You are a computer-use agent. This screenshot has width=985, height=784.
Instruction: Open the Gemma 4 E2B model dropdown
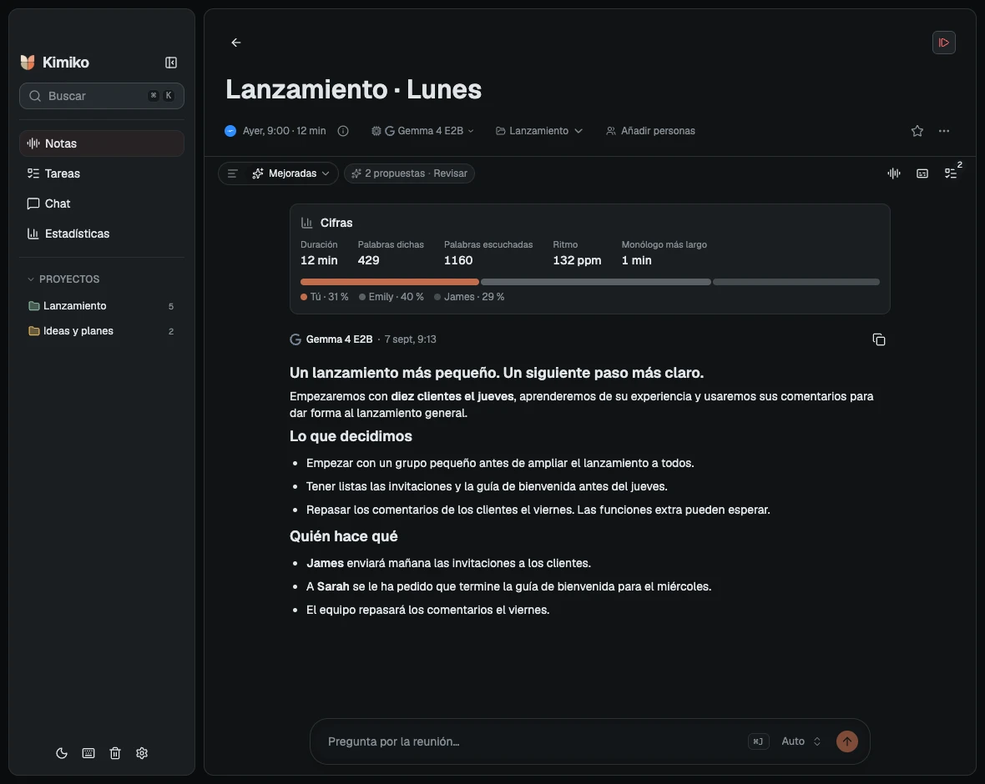pos(422,131)
